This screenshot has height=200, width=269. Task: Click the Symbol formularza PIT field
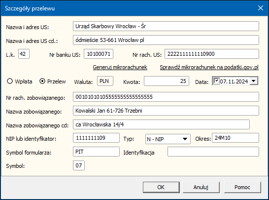pyautogui.click(x=96, y=152)
